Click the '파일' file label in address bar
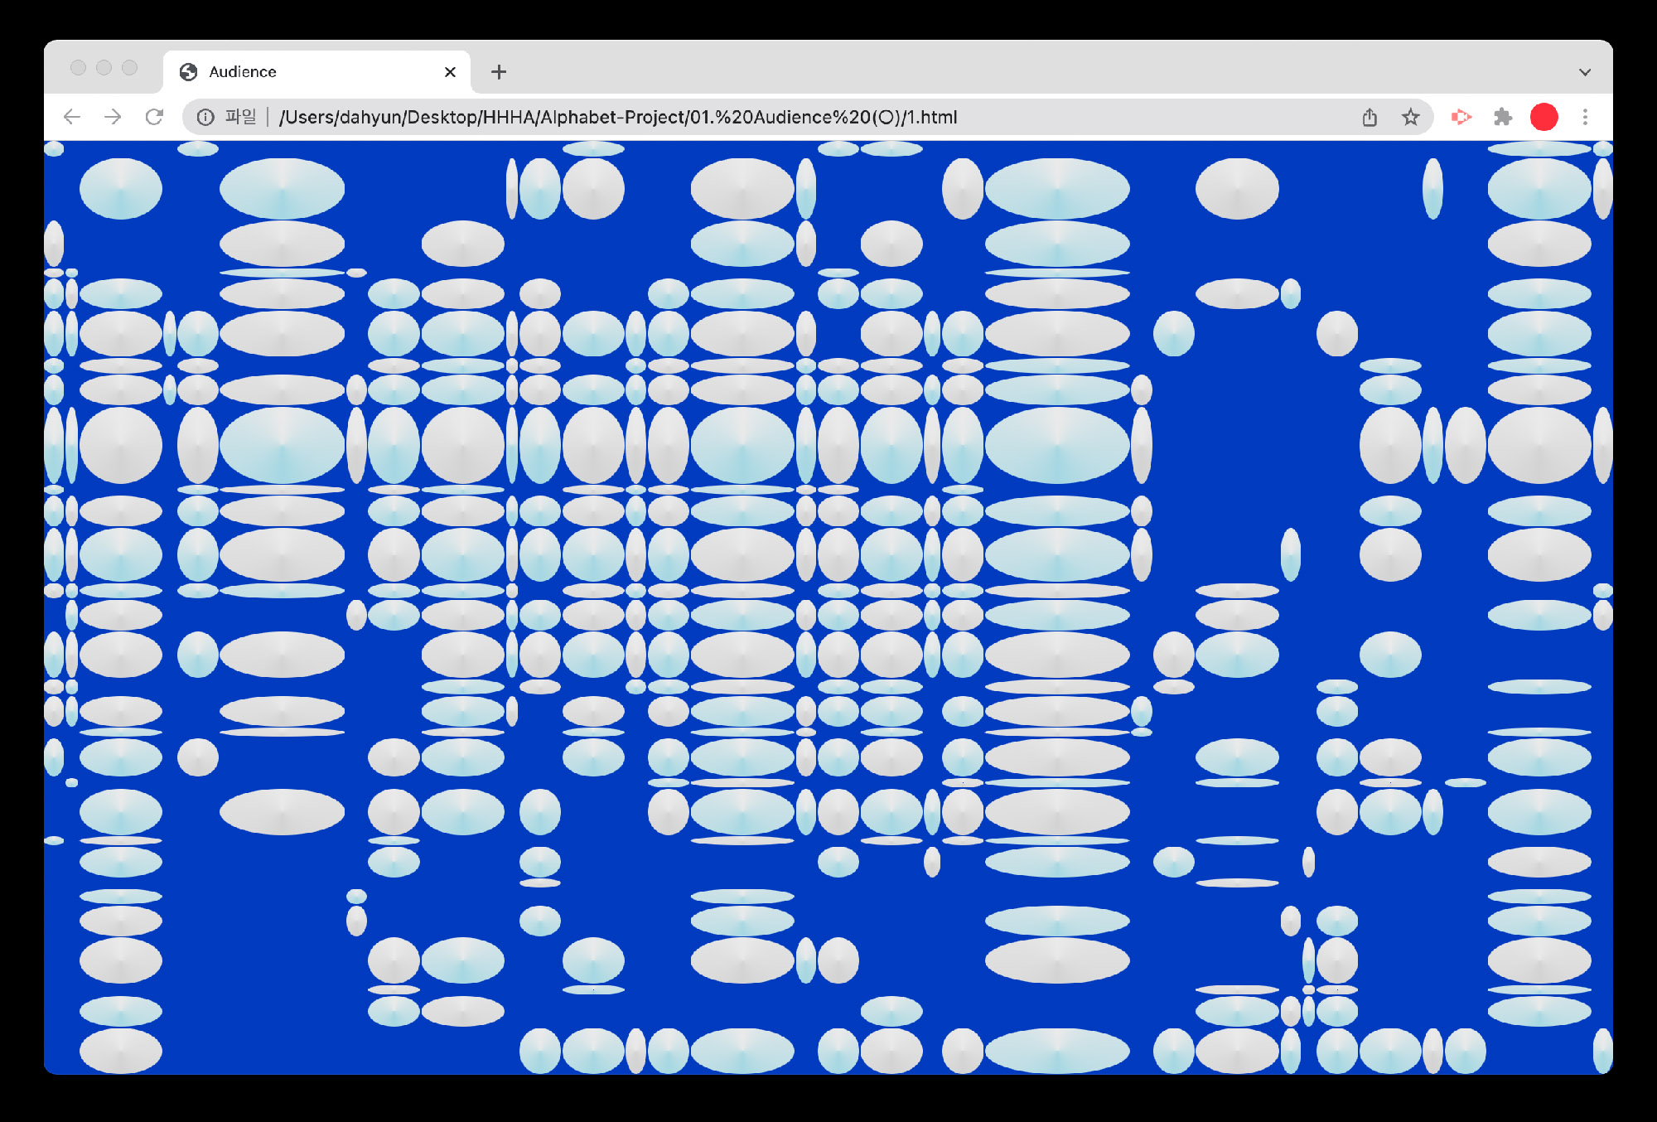This screenshot has width=1657, height=1122. [241, 118]
